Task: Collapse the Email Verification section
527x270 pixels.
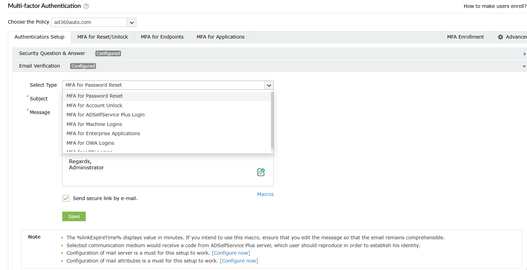Action: click(524, 66)
